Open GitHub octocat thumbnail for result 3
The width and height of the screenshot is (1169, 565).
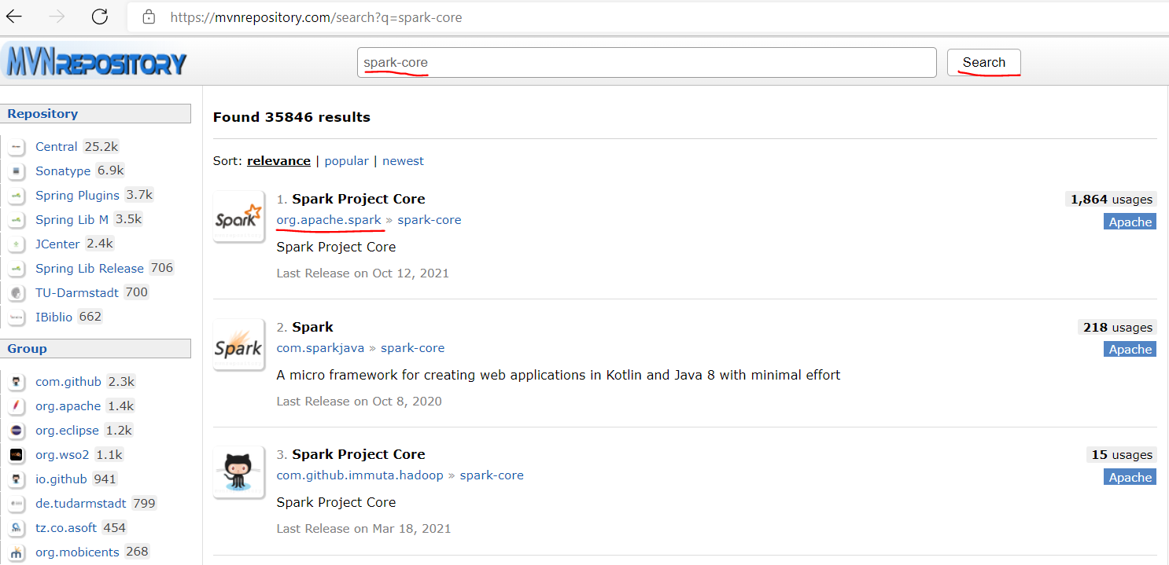pyautogui.click(x=238, y=472)
